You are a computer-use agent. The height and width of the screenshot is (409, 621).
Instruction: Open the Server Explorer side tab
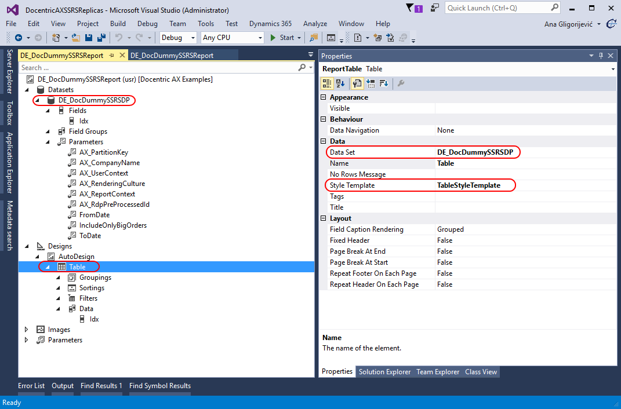pyautogui.click(x=9, y=72)
